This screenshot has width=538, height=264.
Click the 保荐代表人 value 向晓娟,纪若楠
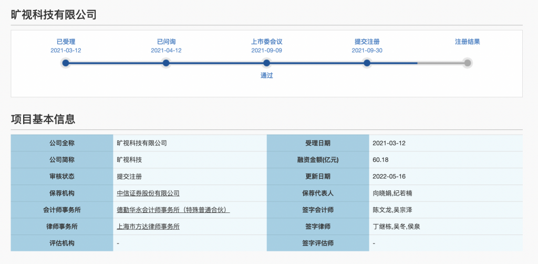pyautogui.click(x=392, y=194)
